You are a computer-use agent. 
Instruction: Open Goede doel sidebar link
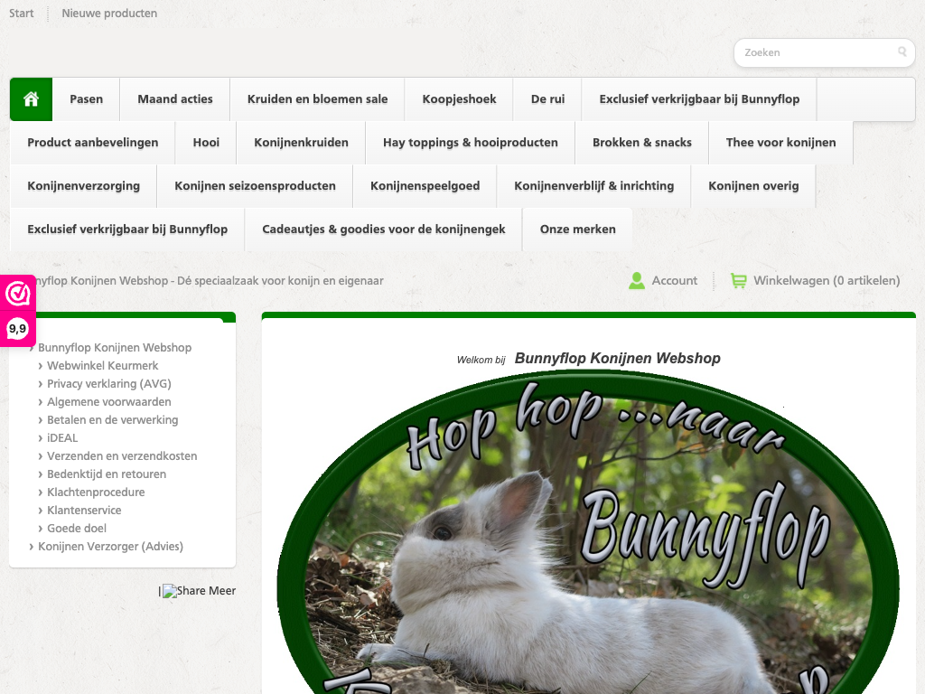tap(77, 528)
